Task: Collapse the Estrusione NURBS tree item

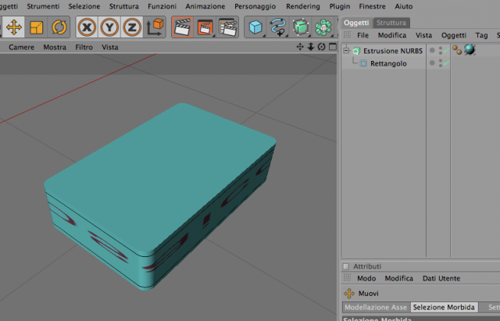Action: (x=346, y=50)
